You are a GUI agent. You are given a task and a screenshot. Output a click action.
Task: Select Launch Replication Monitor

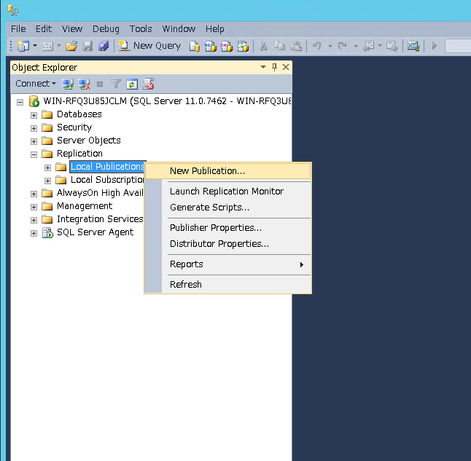pyautogui.click(x=227, y=192)
